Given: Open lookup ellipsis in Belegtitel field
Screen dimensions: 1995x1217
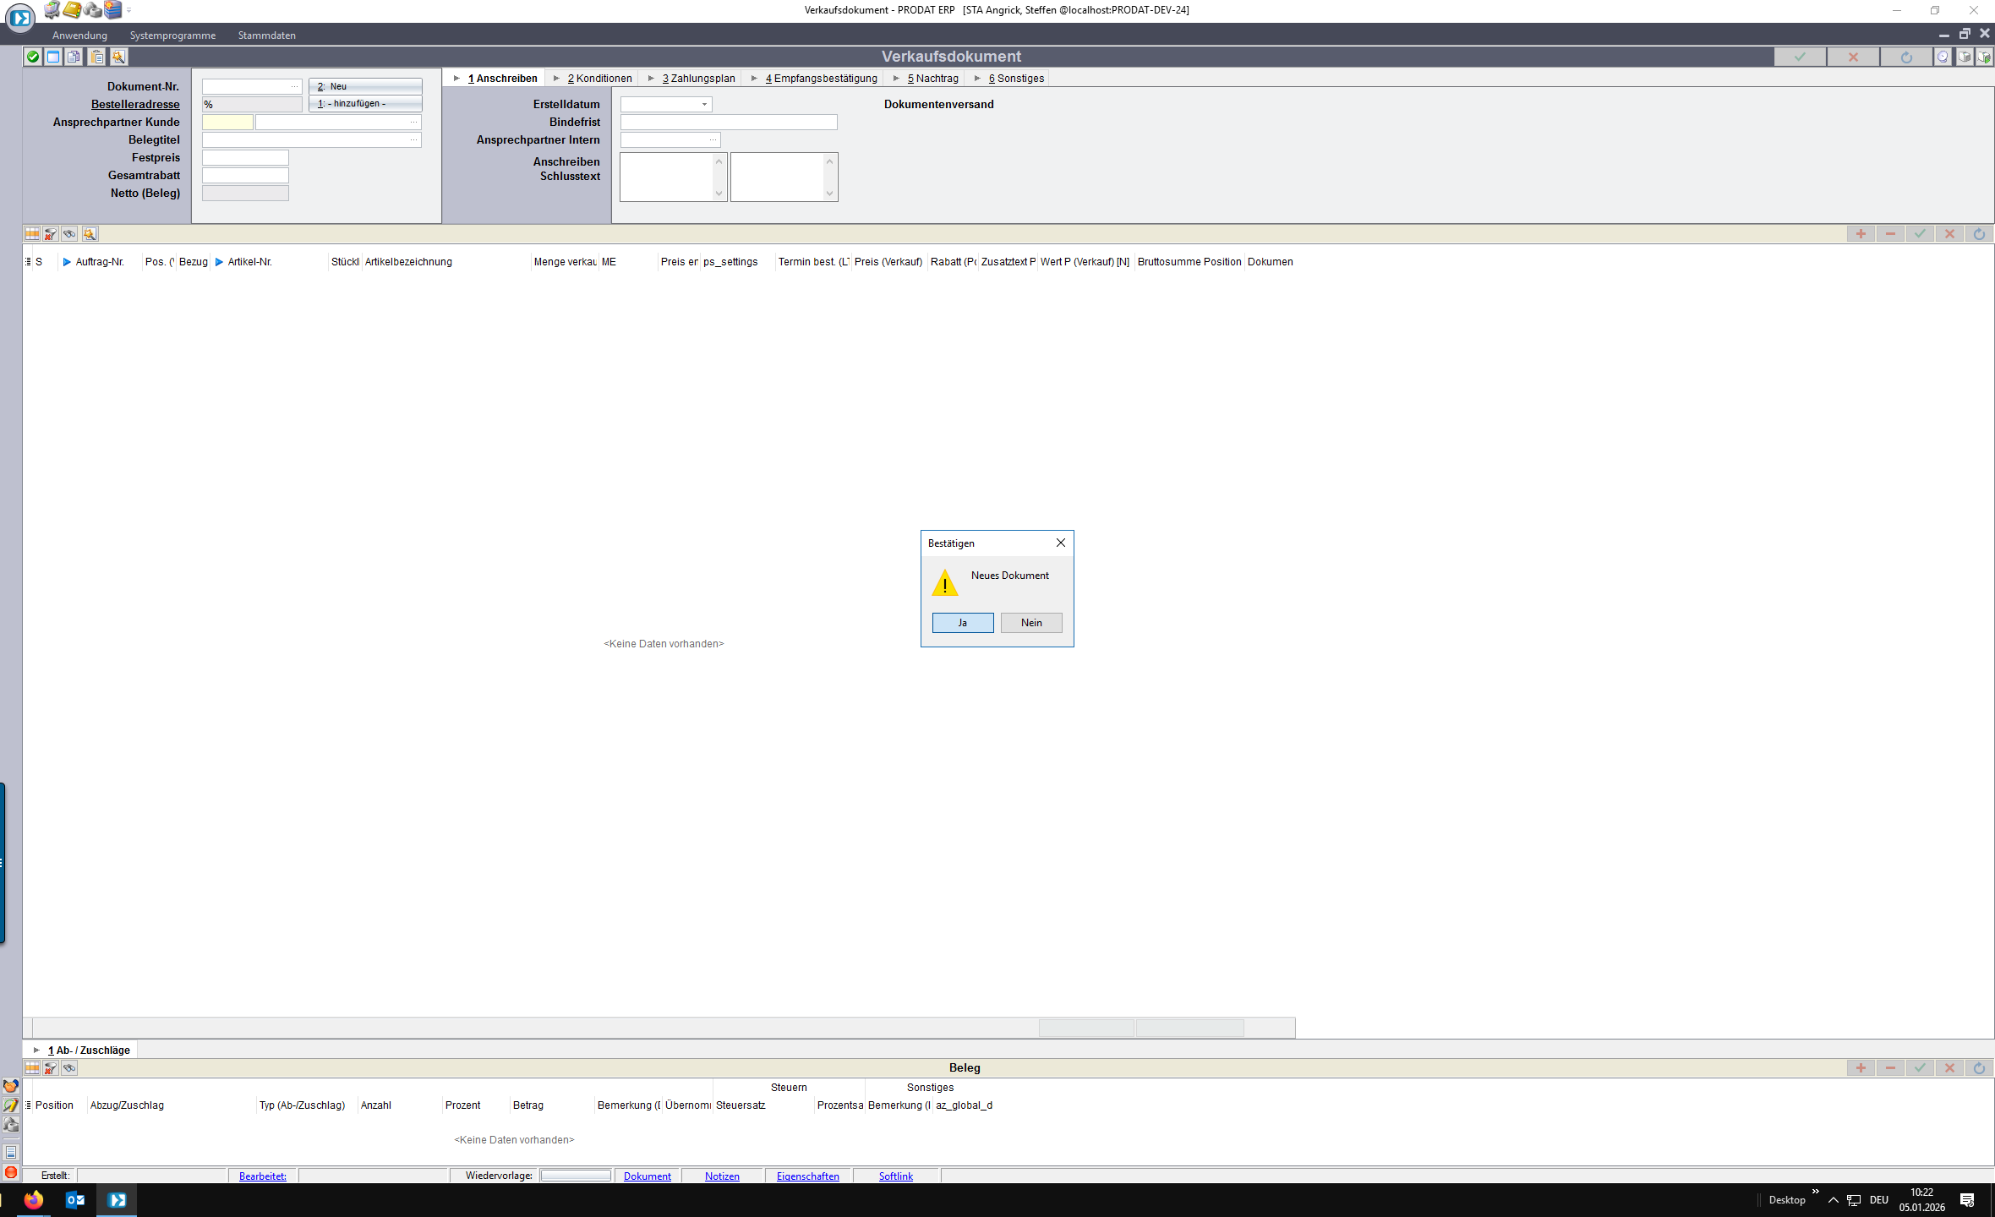Looking at the screenshot, I should click(x=413, y=139).
